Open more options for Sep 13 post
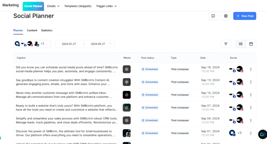The image size is (267, 144). tap(251, 82)
